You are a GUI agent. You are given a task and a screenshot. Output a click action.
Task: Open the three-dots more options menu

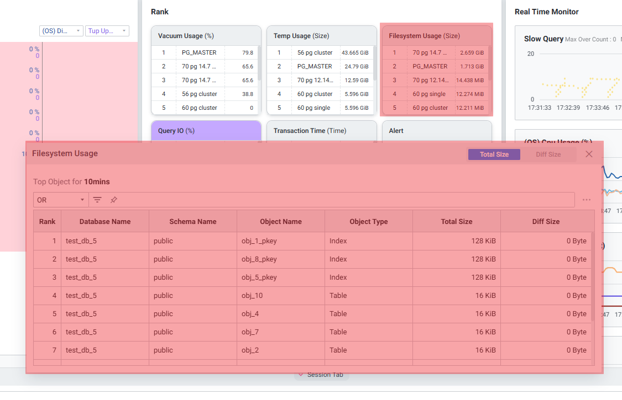click(587, 200)
